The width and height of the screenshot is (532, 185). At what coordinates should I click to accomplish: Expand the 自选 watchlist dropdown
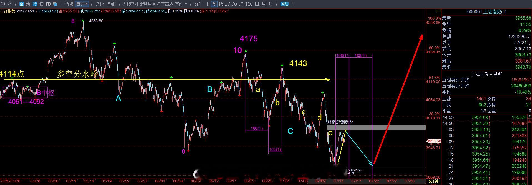pyautogui.click(x=82, y=4)
